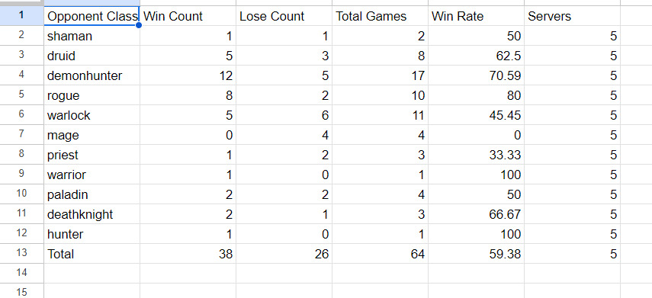Click the total wins value 38
Screen dimensions: 652x298
(x=188, y=254)
